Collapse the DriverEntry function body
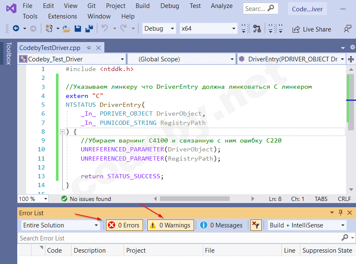Screen dimensions: 356x264 (62, 132)
